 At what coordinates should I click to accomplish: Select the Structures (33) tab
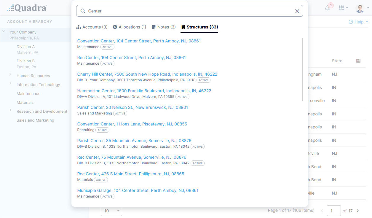coord(199,27)
